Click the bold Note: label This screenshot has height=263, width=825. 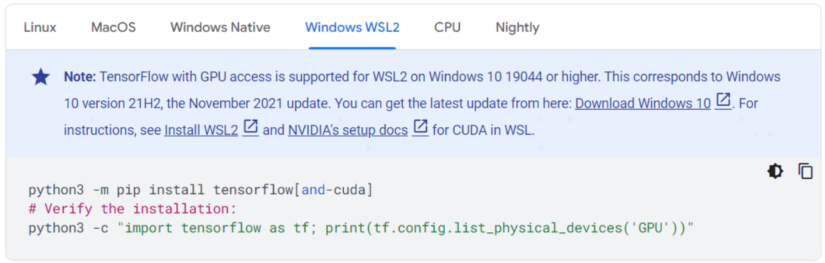(80, 77)
